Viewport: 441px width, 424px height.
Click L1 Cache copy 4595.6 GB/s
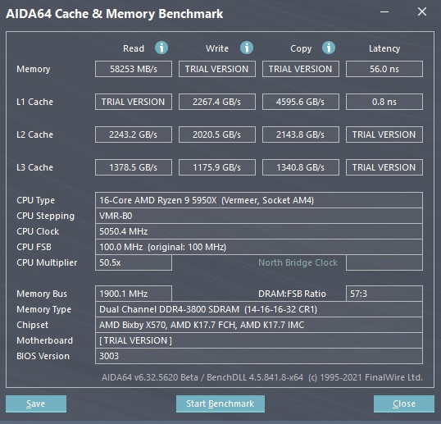pos(301,102)
